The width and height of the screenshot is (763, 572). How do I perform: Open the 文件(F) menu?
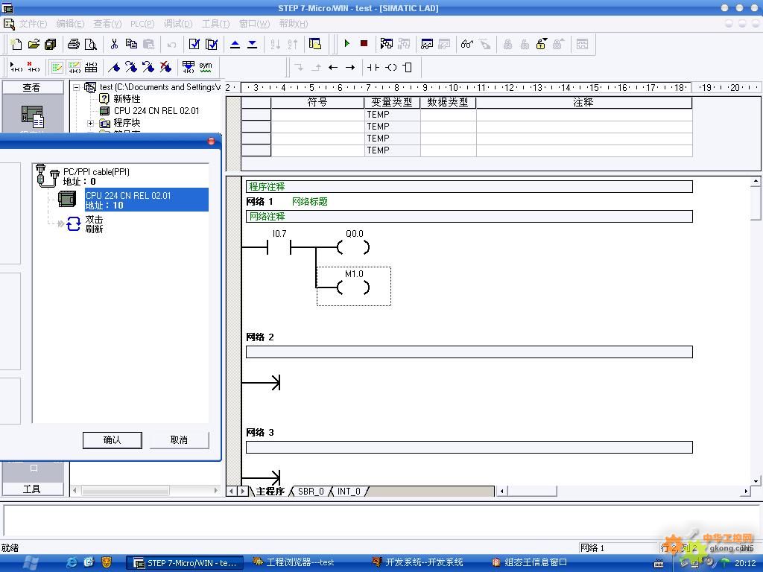33,24
